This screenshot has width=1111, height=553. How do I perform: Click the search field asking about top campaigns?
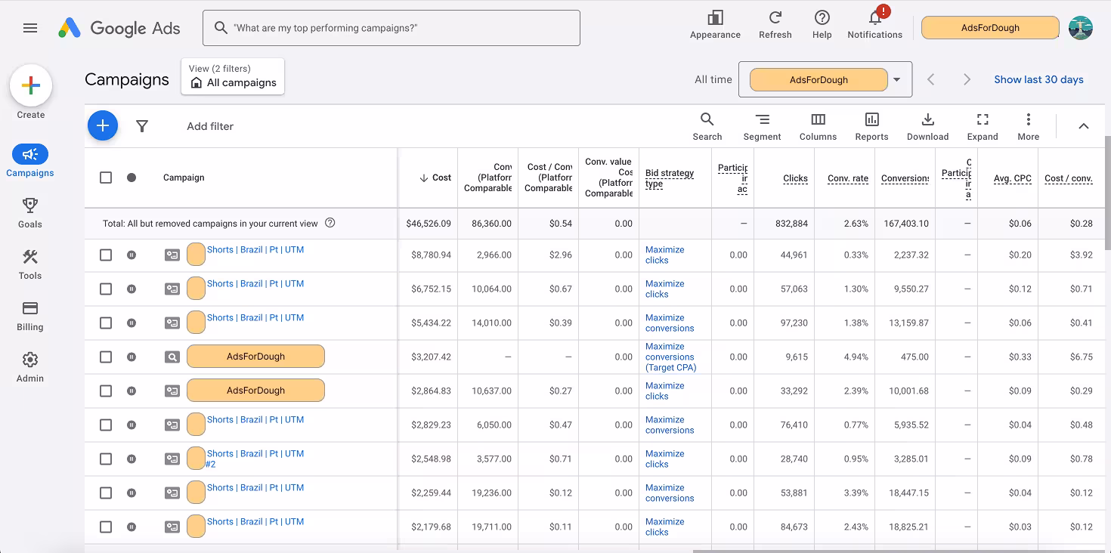click(391, 28)
